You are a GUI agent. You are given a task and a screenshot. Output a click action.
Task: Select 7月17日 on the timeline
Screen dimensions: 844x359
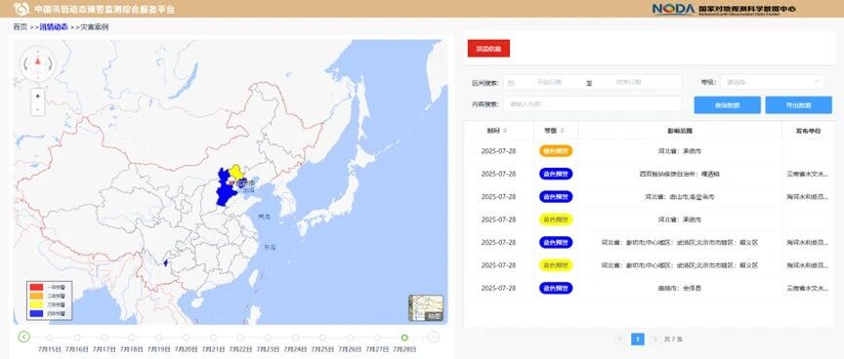click(105, 338)
